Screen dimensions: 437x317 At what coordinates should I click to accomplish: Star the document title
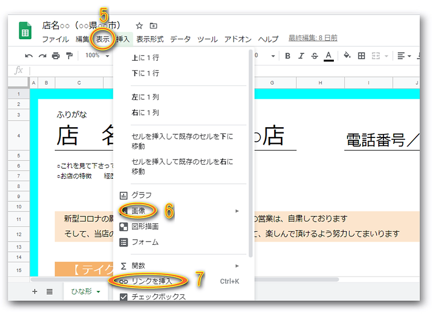pos(139,26)
